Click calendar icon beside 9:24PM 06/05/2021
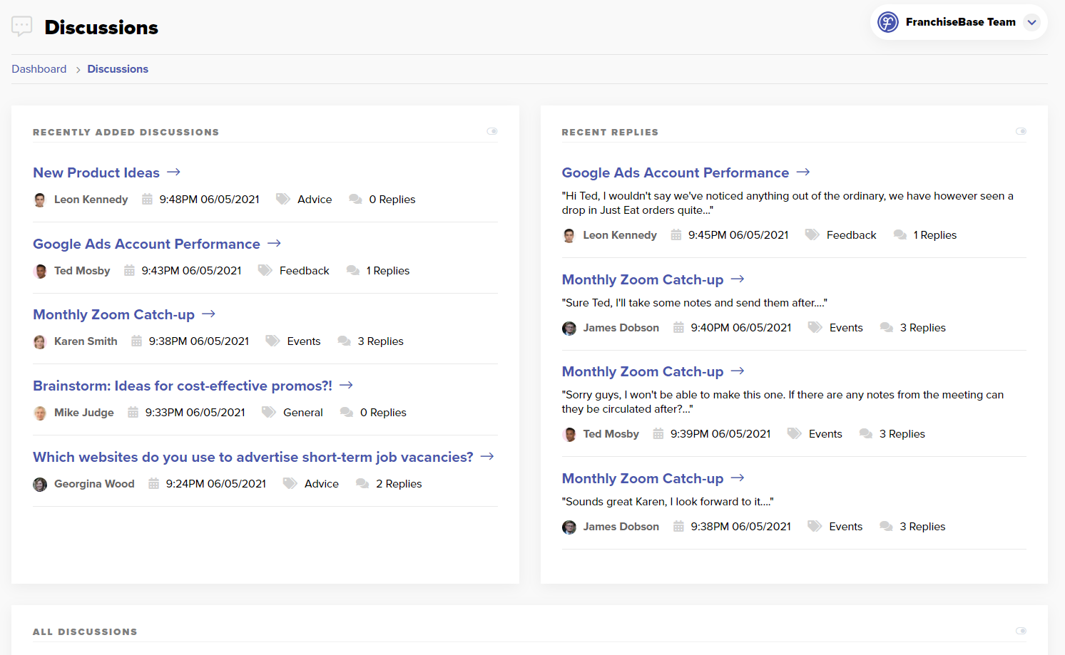Viewport: 1065px width, 655px height. point(153,484)
